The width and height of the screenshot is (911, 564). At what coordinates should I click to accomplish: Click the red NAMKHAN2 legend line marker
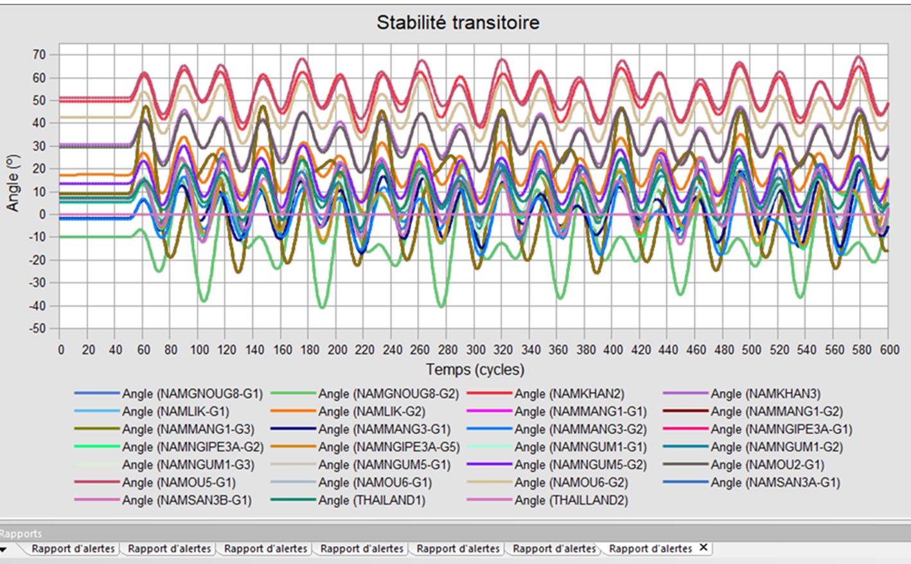click(489, 394)
